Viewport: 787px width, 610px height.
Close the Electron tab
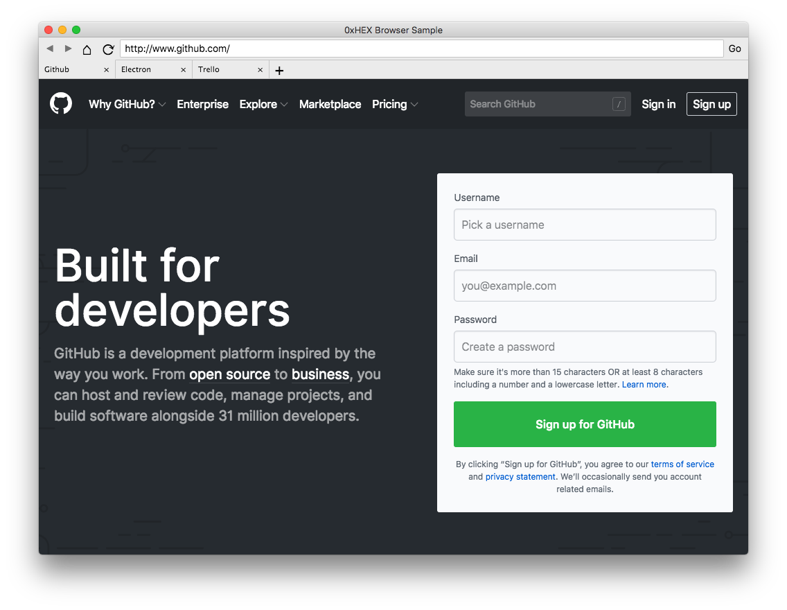coord(183,70)
